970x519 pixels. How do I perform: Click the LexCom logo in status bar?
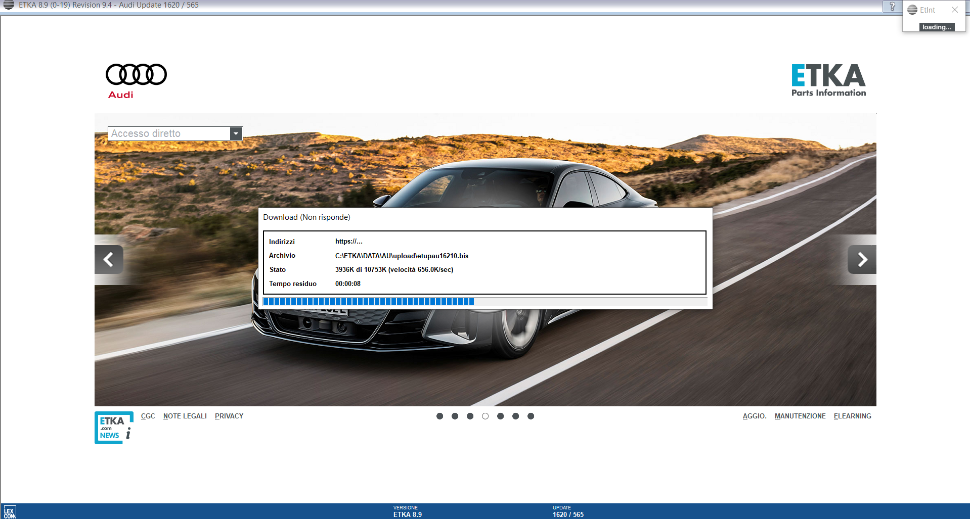pyautogui.click(x=10, y=512)
